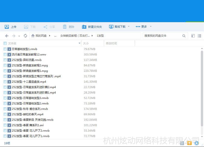Open the sort dropdown on the 文件名 column
The height and width of the screenshot is (147, 204).
(x=79, y=43)
